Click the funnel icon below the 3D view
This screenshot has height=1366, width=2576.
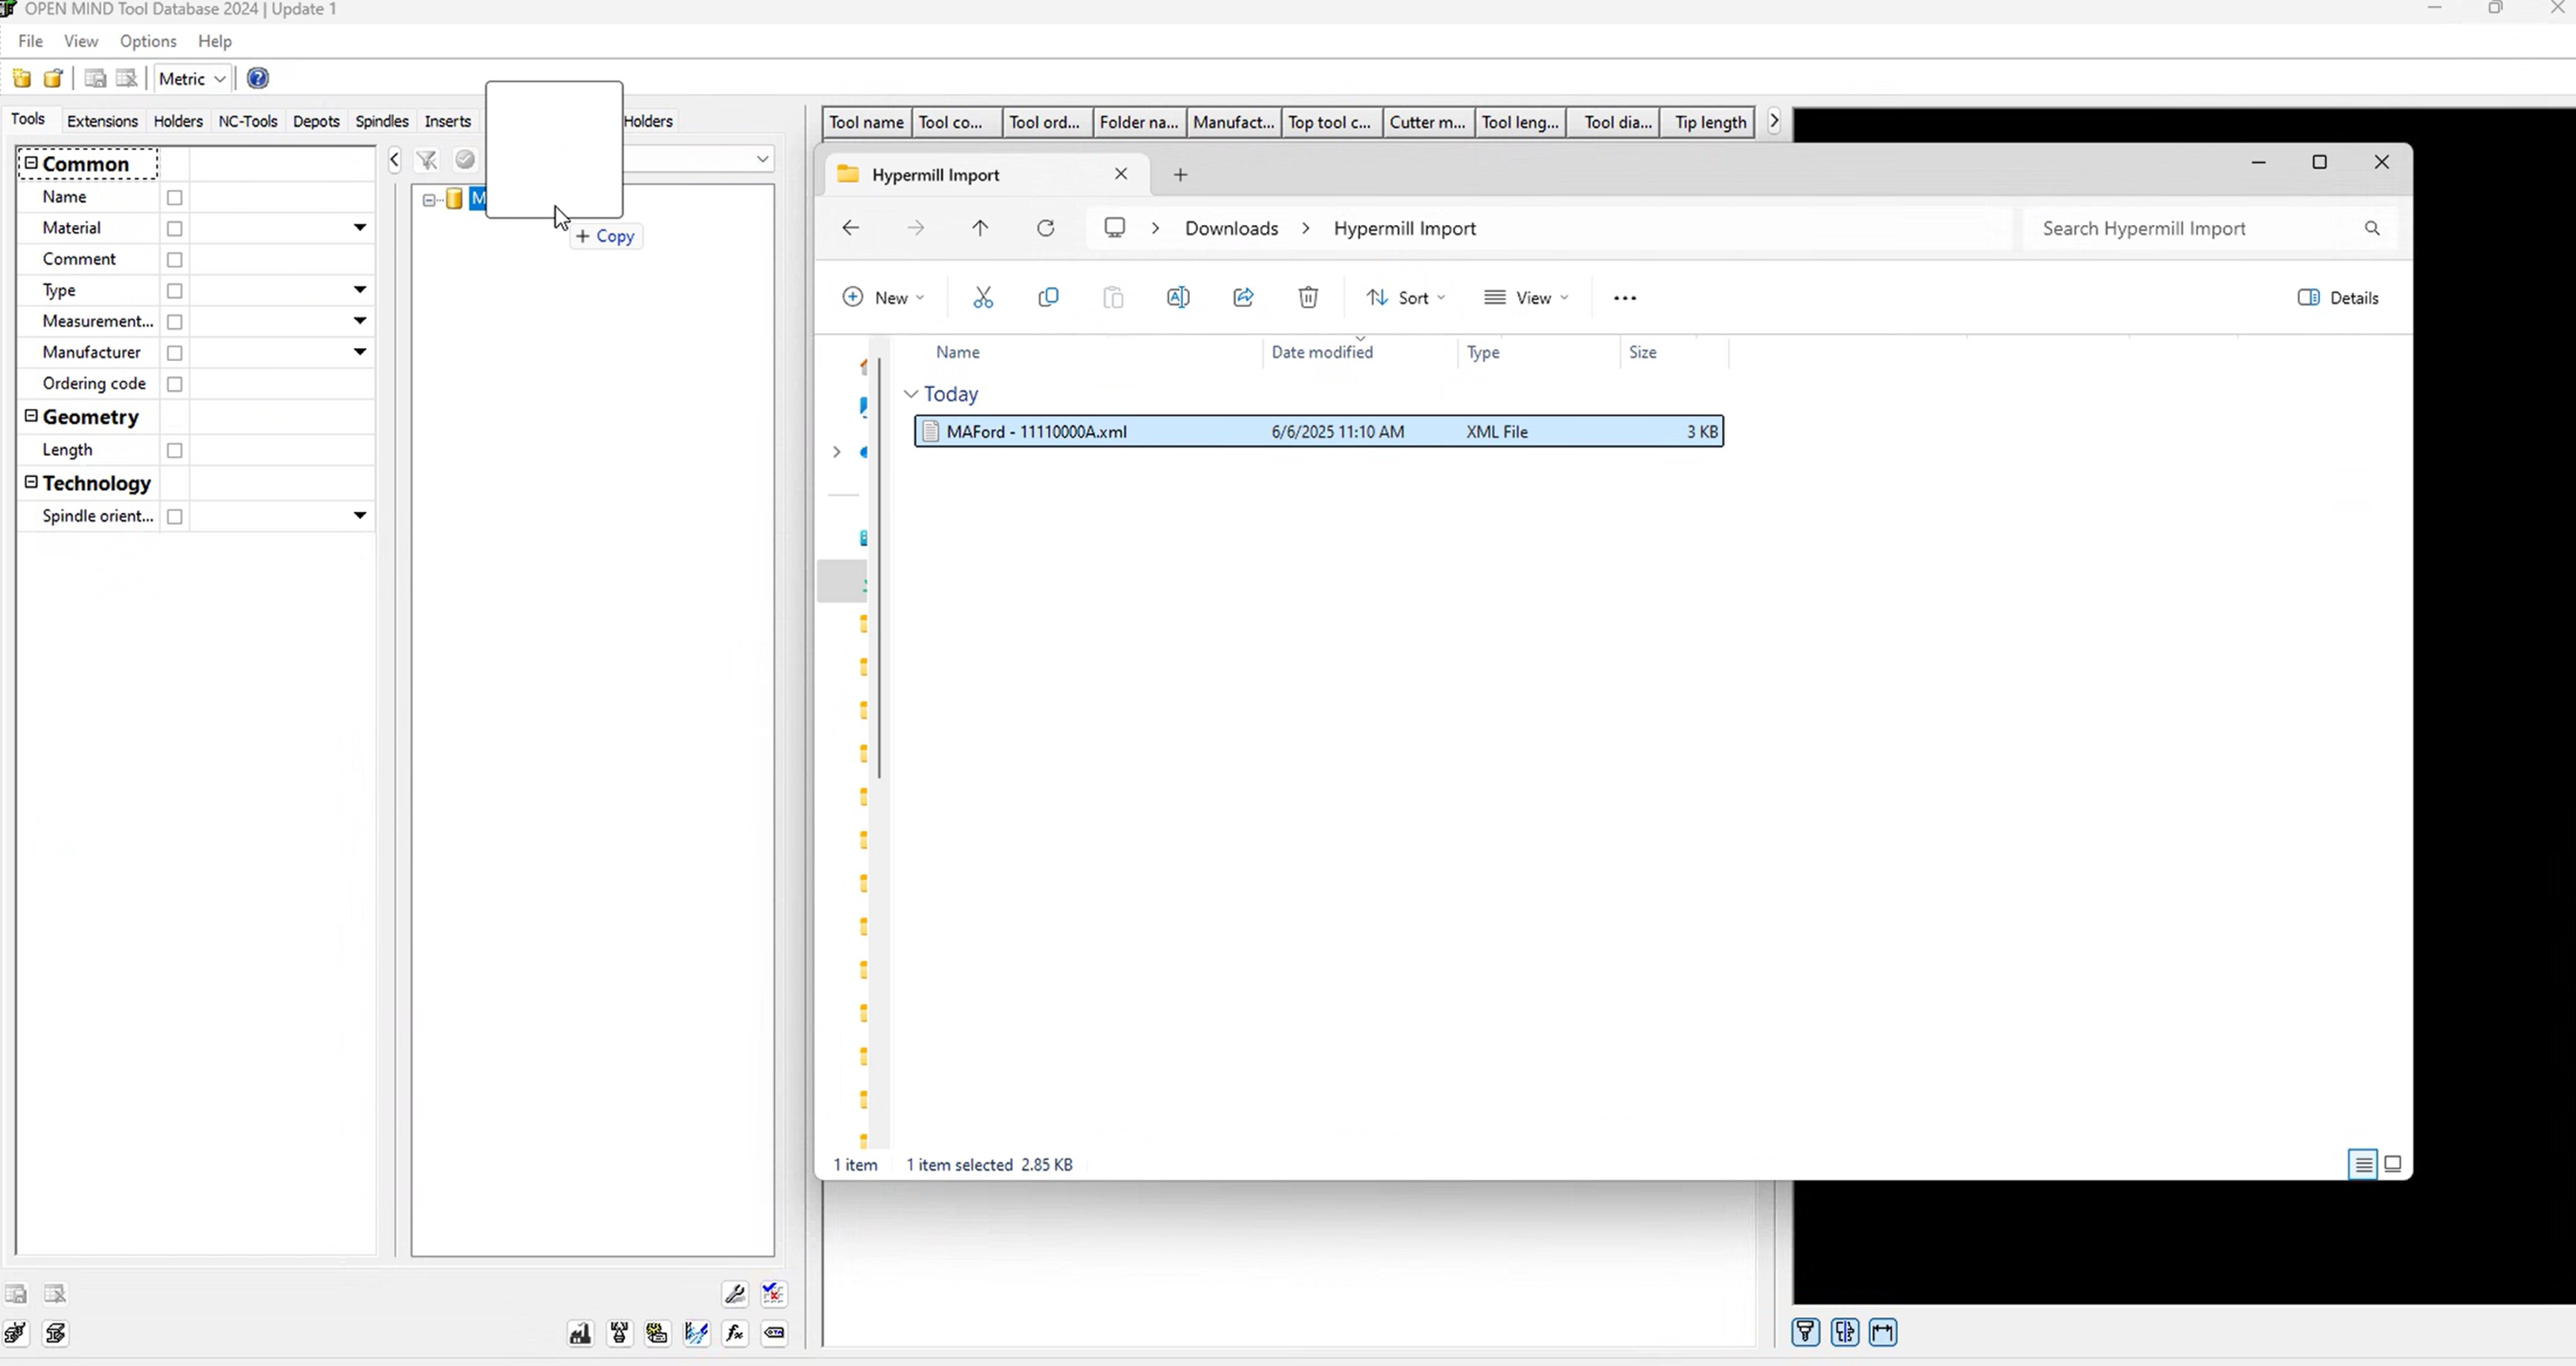point(1805,1332)
